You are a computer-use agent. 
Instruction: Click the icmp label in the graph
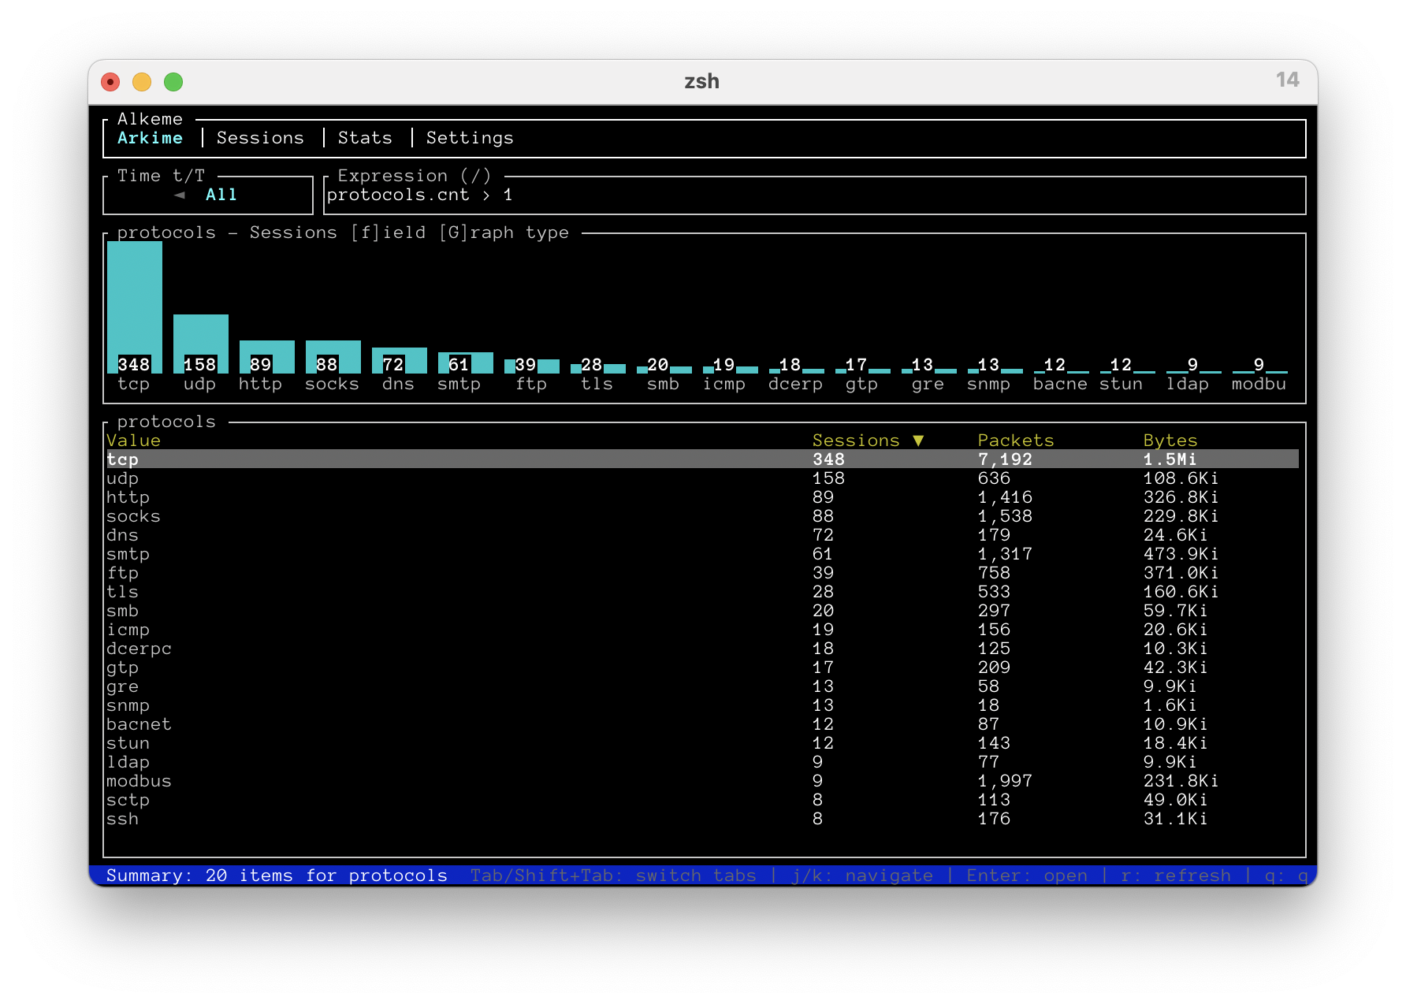(724, 384)
